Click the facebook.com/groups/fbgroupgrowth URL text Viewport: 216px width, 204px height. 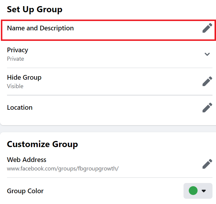[x=63, y=168]
